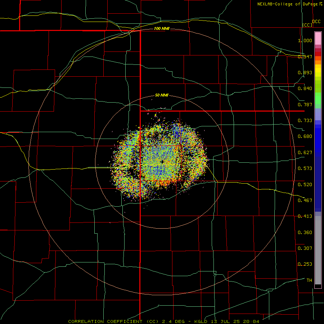The width and height of the screenshot is (324, 324).
Task: Click the 0.840 scale value
Action: 305,89
